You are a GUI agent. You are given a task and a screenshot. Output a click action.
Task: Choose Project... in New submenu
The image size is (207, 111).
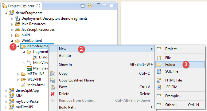coord(180,49)
